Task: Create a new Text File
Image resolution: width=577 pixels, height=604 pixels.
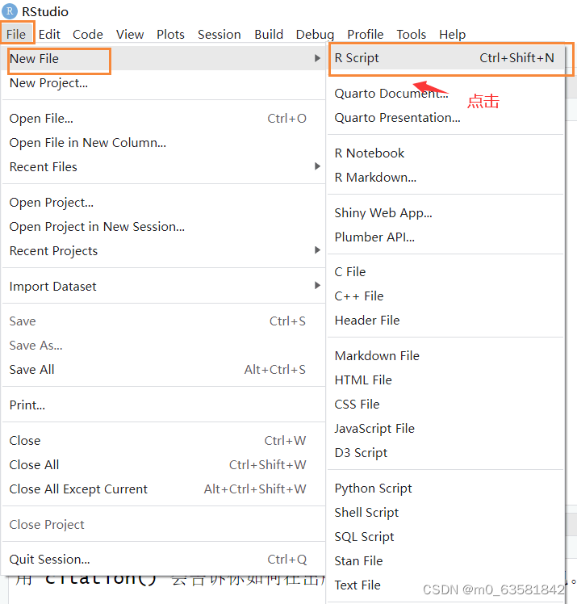Action: (x=445, y=585)
